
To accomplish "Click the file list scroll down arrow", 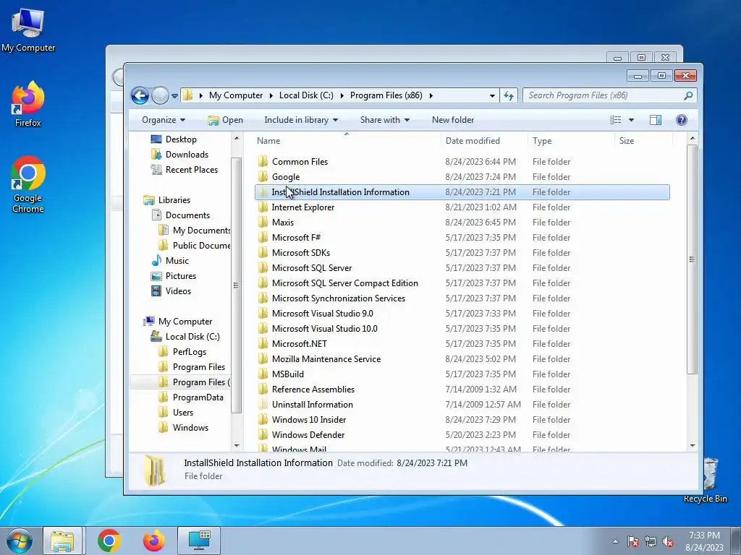I will click(693, 445).
